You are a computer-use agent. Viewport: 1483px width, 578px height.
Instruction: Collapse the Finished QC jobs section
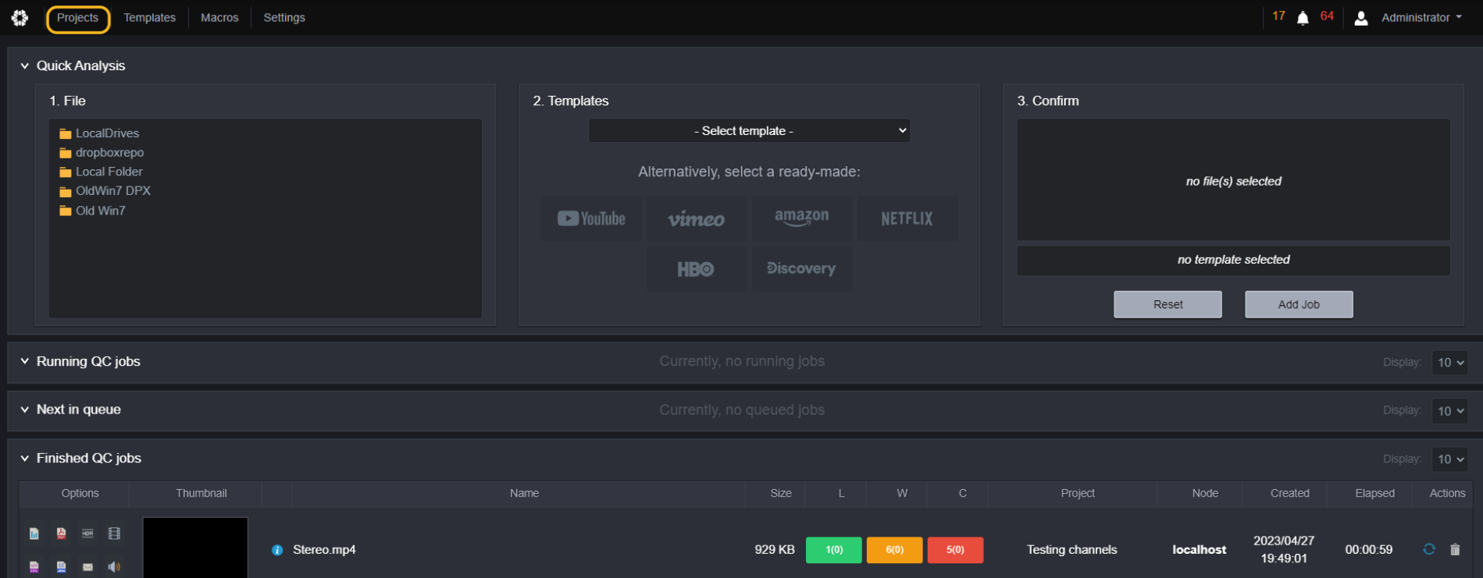click(24, 458)
